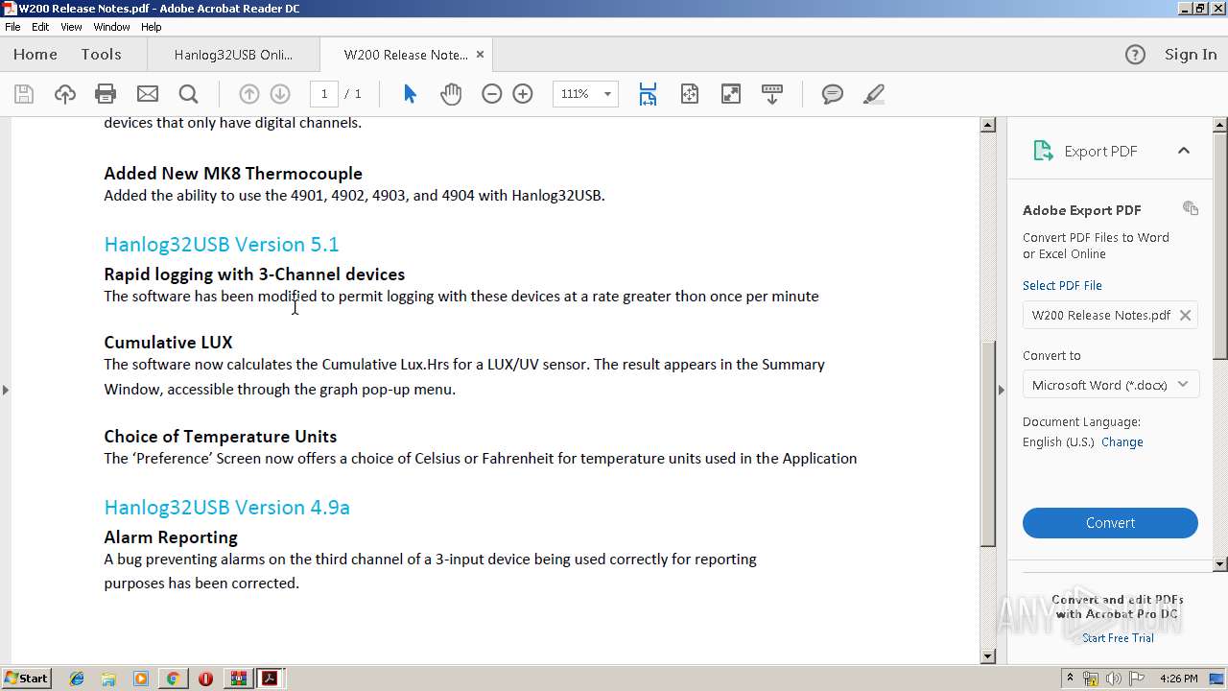
Task: Open the Edit menu
Action: tap(40, 27)
